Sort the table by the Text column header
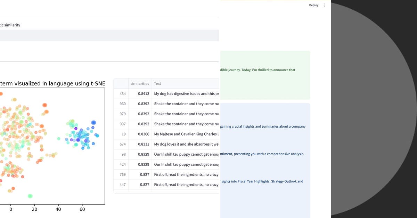 pyautogui.click(x=157, y=83)
